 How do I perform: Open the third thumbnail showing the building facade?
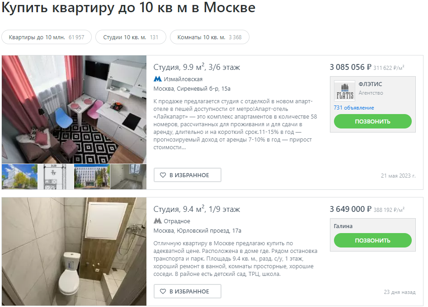tap(92, 177)
